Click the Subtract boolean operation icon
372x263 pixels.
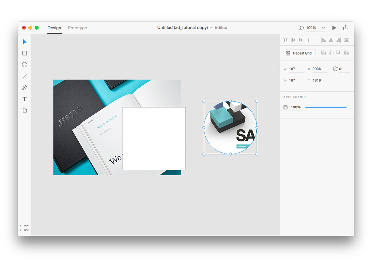pos(331,53)
